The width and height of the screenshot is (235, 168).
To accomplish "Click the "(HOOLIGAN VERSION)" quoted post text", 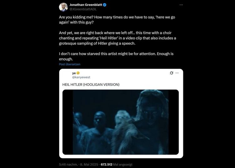I will click(x=102, y=84).
